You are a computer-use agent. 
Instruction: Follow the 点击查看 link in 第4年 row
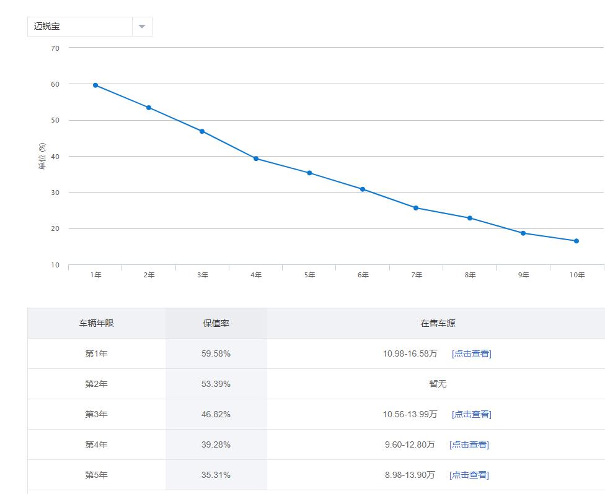click(x=469, y=444)
